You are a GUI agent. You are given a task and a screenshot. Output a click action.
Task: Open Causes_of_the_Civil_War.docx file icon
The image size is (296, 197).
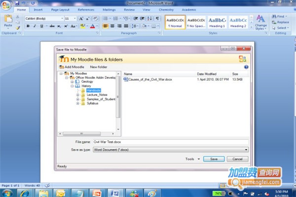125,79
